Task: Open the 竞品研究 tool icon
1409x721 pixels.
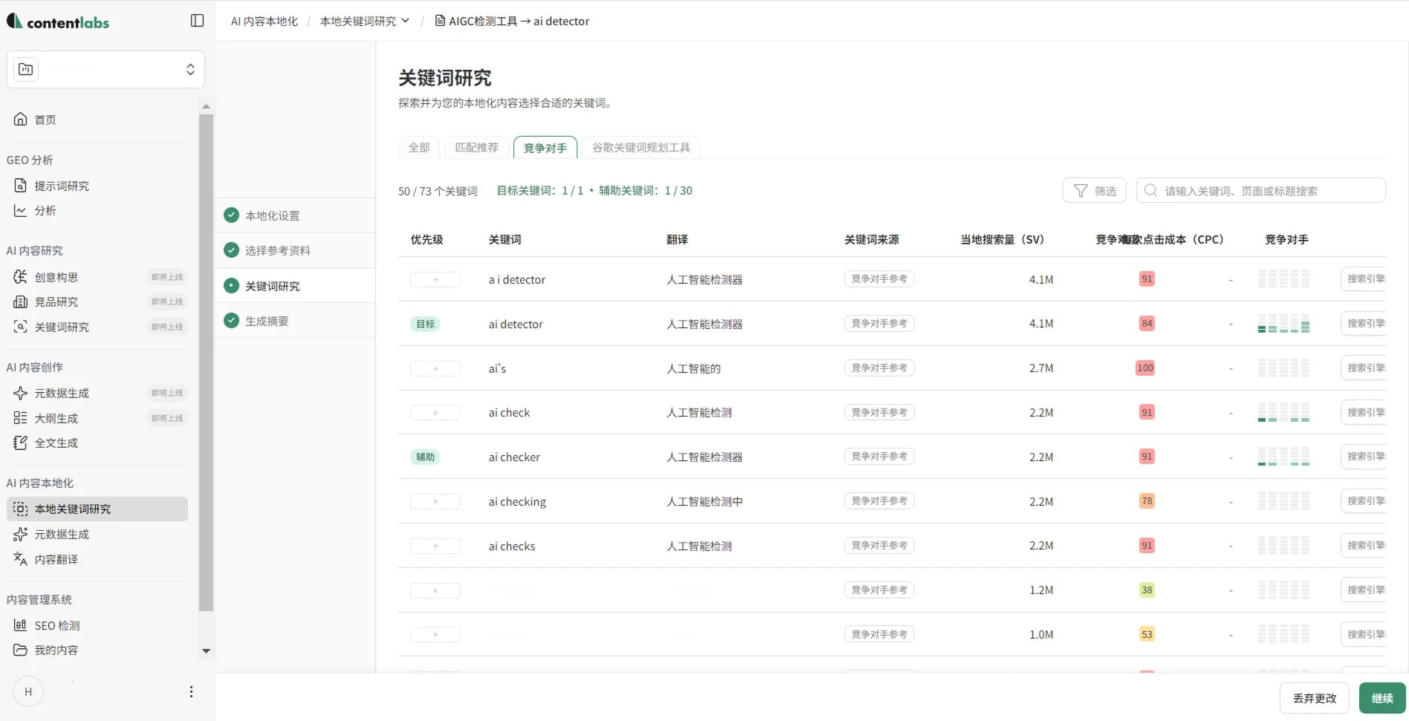Action: pyautogui.click(x=20, y=301)
